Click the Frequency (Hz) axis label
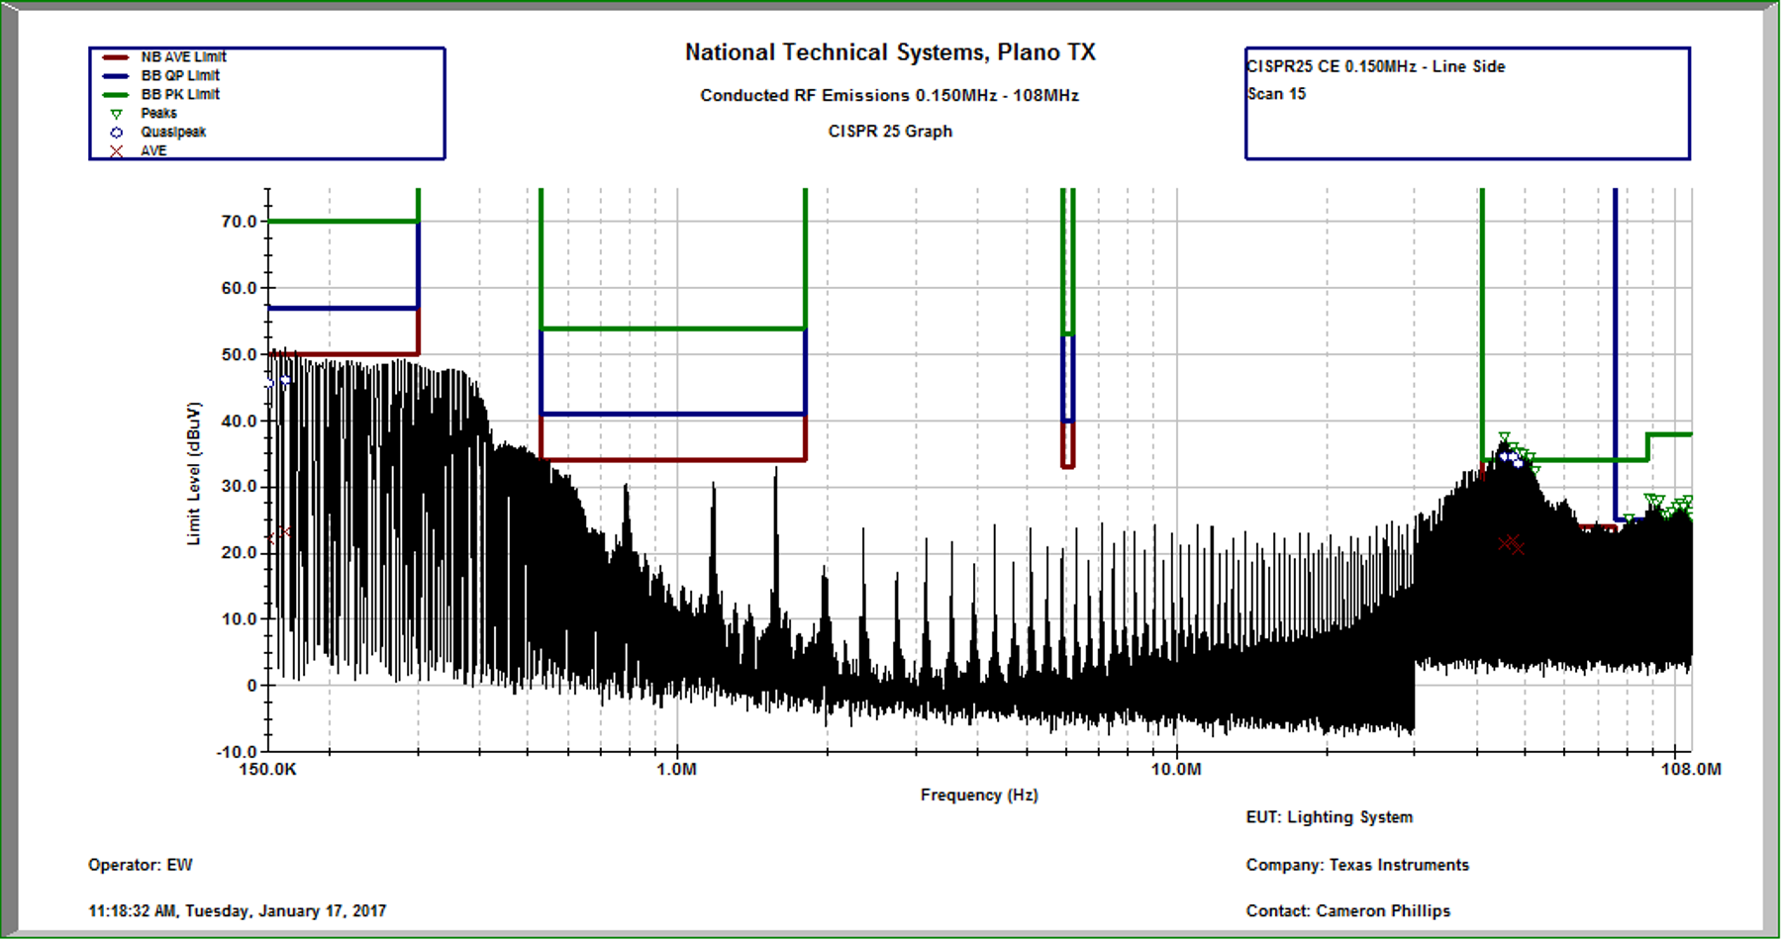 tap(979, 795)
